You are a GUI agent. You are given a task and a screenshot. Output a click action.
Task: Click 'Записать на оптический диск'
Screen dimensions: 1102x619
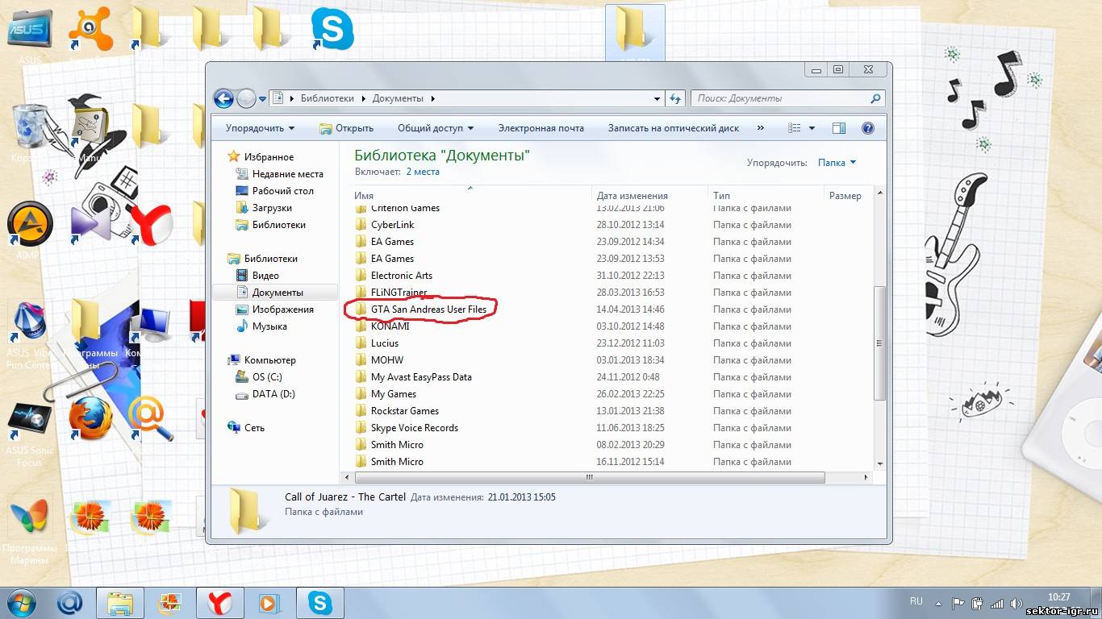pyautogui.click(x=674, y=128)
